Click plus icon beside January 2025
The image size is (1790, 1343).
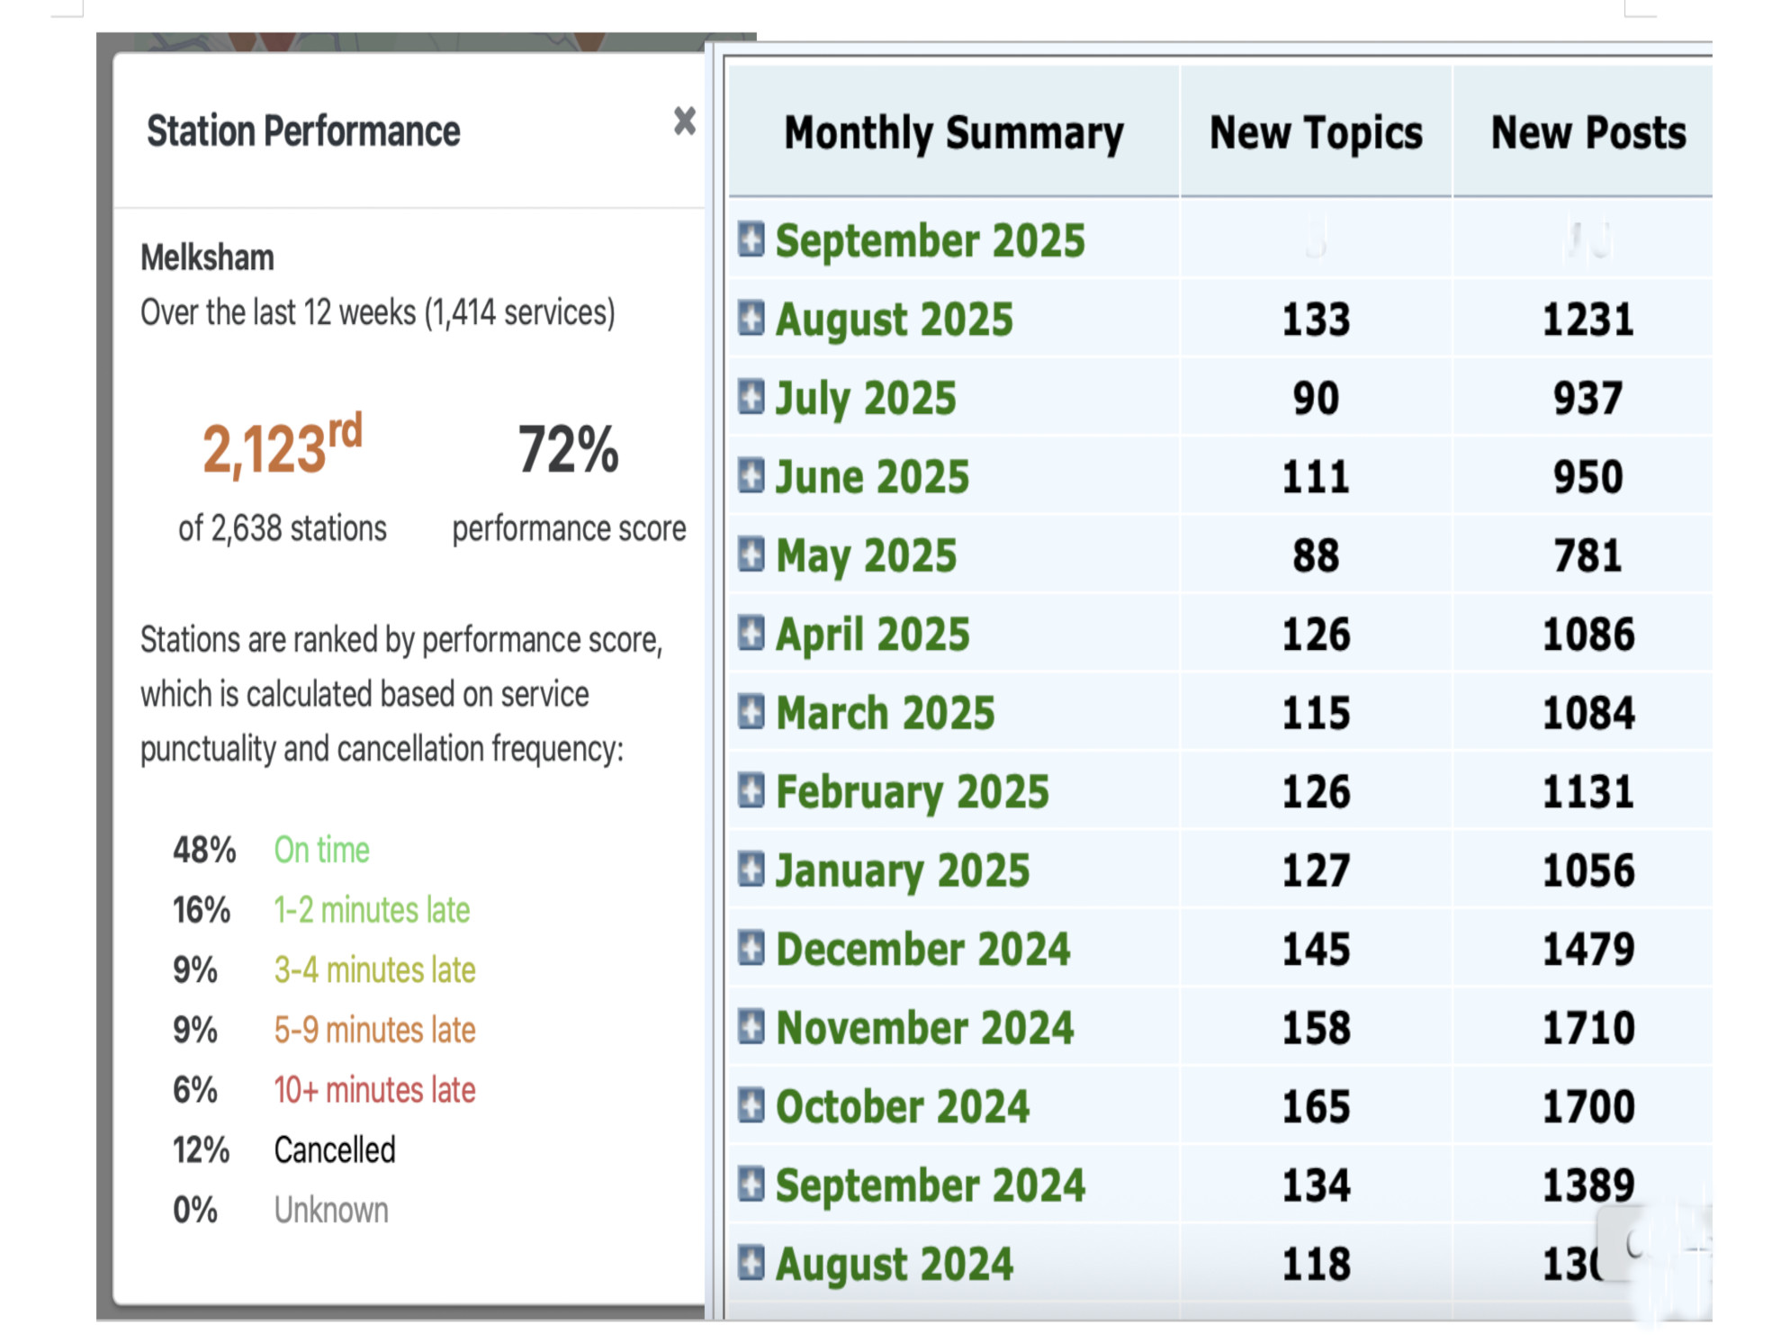point(751,870)
